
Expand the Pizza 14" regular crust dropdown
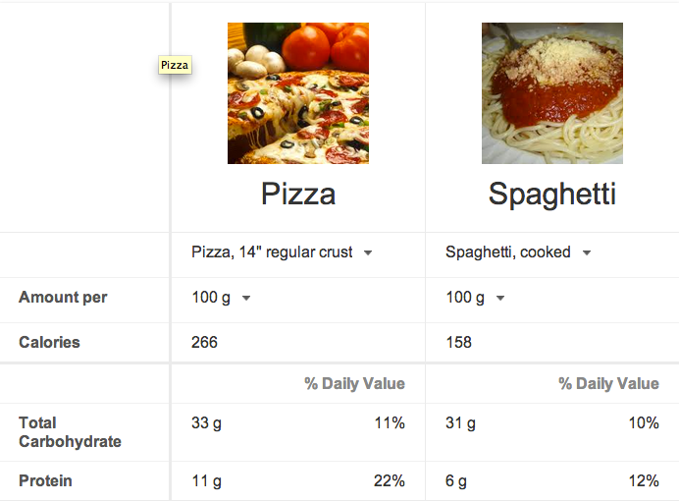[282, 252]
